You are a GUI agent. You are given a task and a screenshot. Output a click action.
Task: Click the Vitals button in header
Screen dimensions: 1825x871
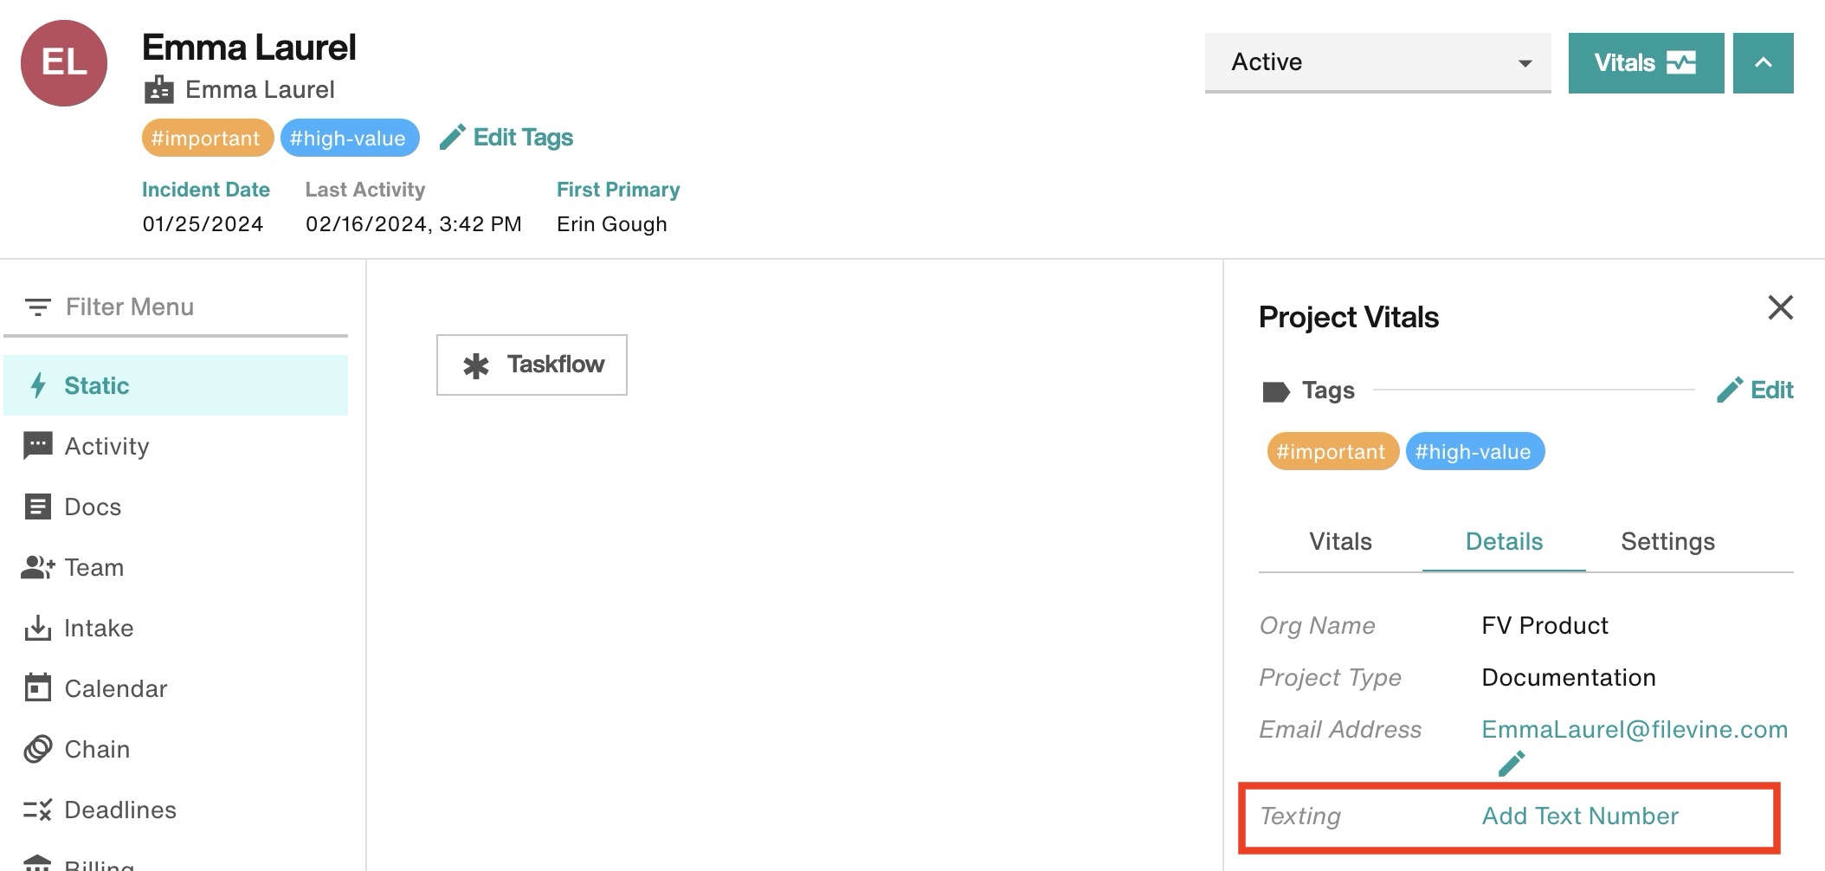click(1646, 62)
